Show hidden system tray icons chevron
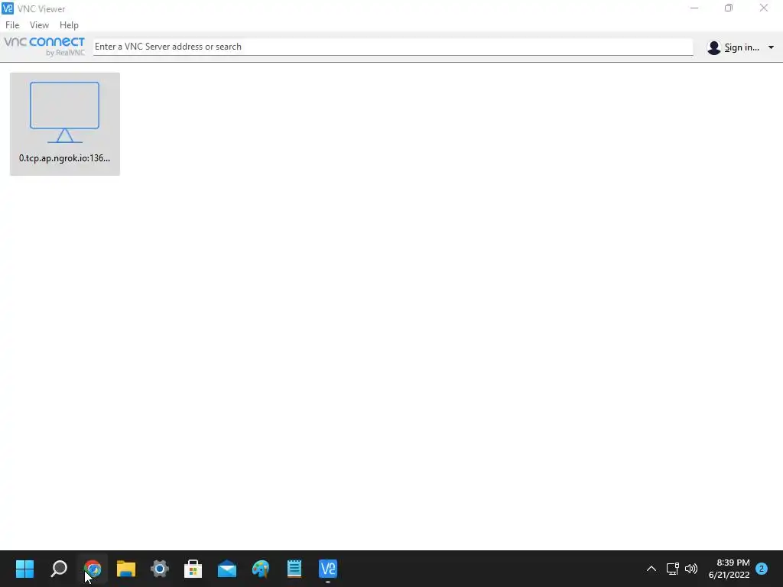The width and height of the screenshot is (783, 587). pos(651,569)
